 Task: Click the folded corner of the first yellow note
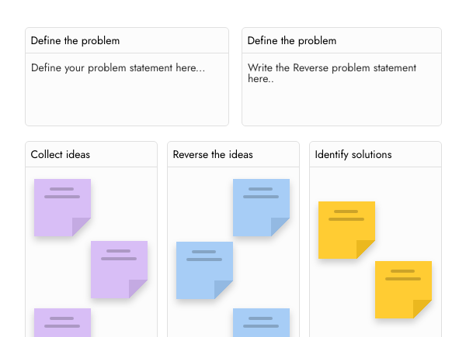pyautogui.click(x=367, y=251)
